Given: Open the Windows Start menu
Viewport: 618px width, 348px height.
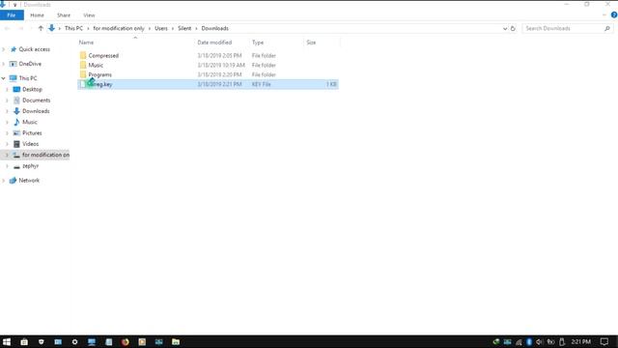Looking at the screenshot, I should pos(7,341).
